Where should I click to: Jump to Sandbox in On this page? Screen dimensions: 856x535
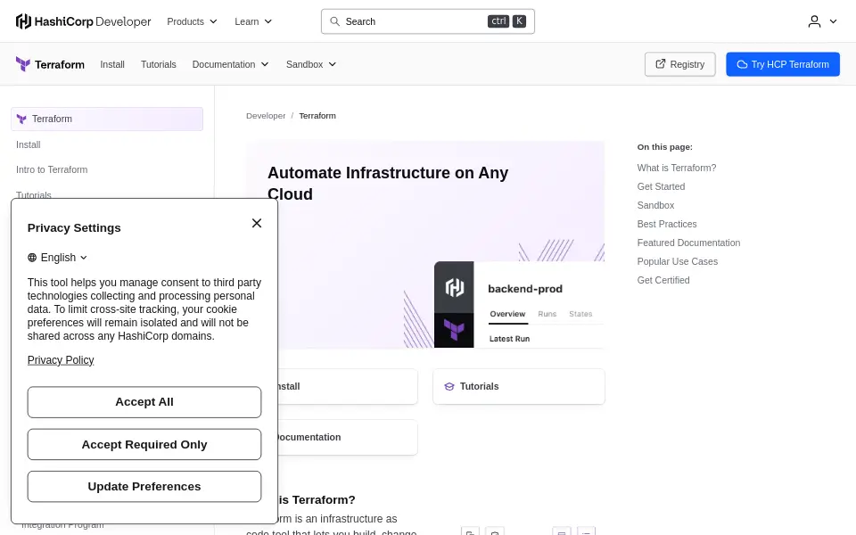(655, 205)
